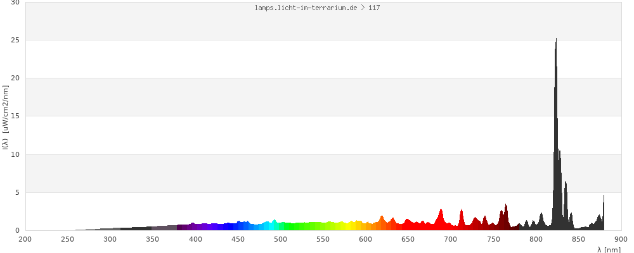
Task: Click the λ [nm] x-axis label
Action: pyautogui.click(x=609, y=249)
